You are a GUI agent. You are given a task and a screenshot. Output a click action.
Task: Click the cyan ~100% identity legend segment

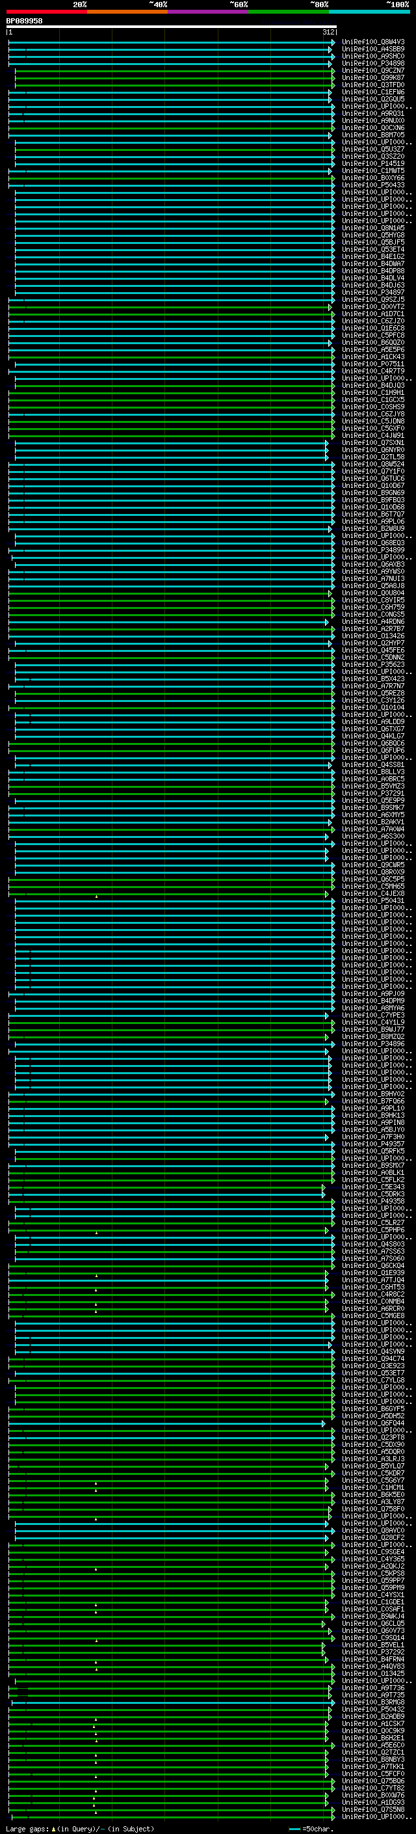(x=370, y=12)
